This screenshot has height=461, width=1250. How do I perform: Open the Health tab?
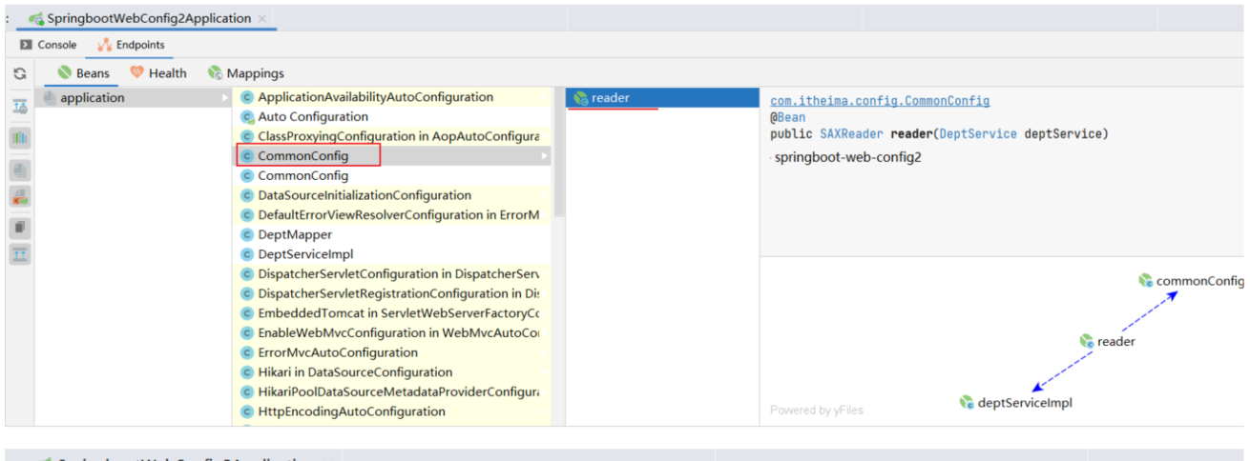pos(158,73)
